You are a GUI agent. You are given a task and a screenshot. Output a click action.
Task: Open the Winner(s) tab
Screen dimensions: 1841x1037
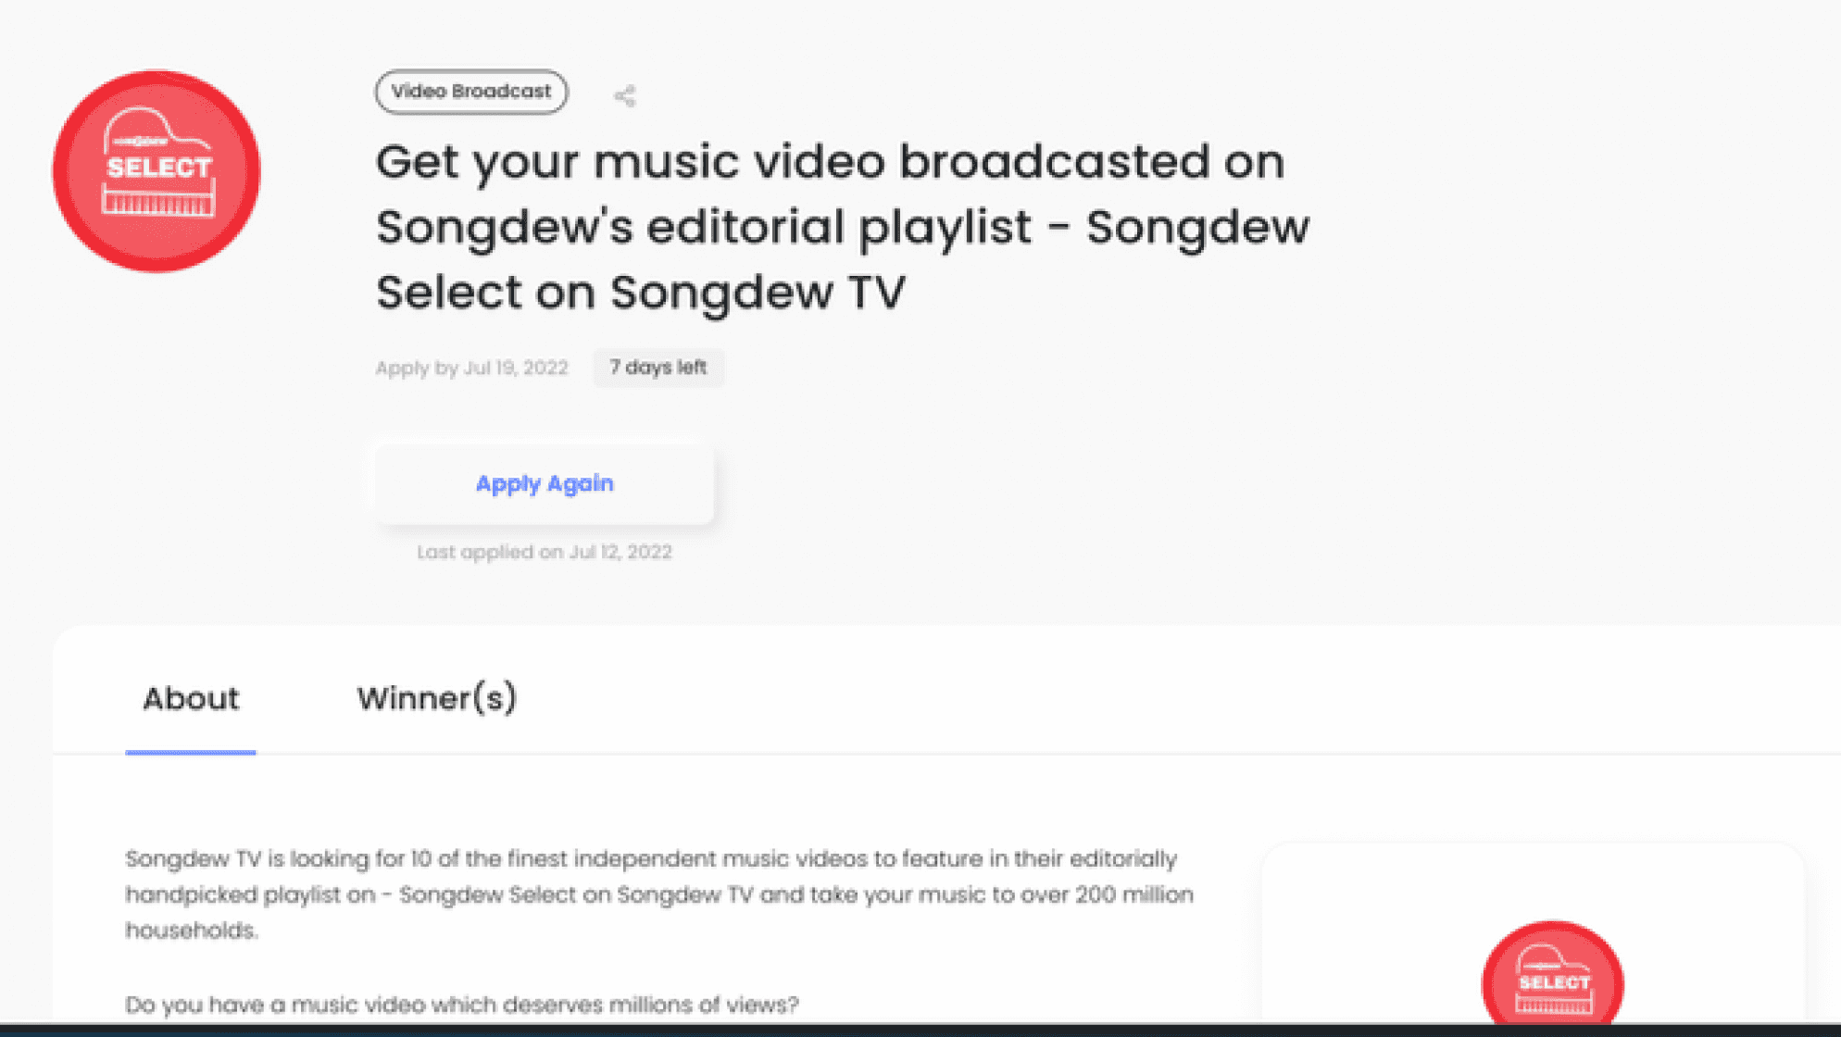pos(436,698)
